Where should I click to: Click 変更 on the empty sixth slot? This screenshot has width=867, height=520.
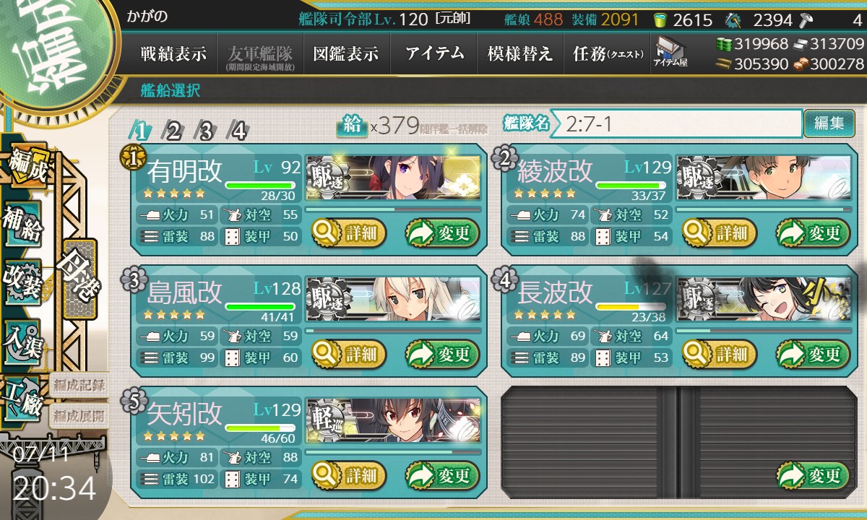811,475
